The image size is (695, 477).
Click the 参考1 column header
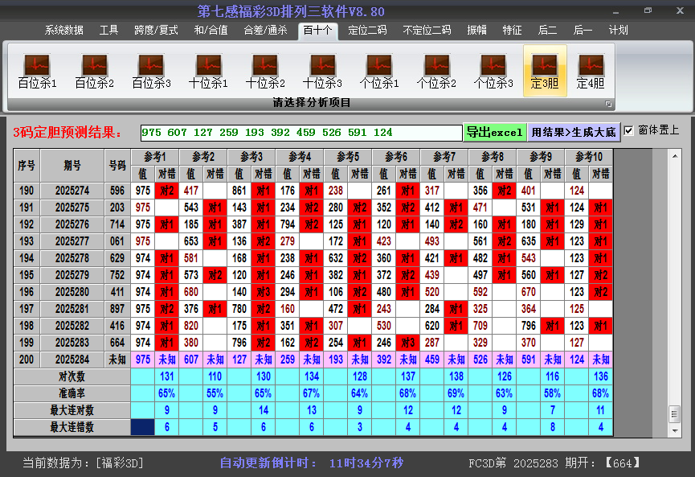[x=155, y=156]
